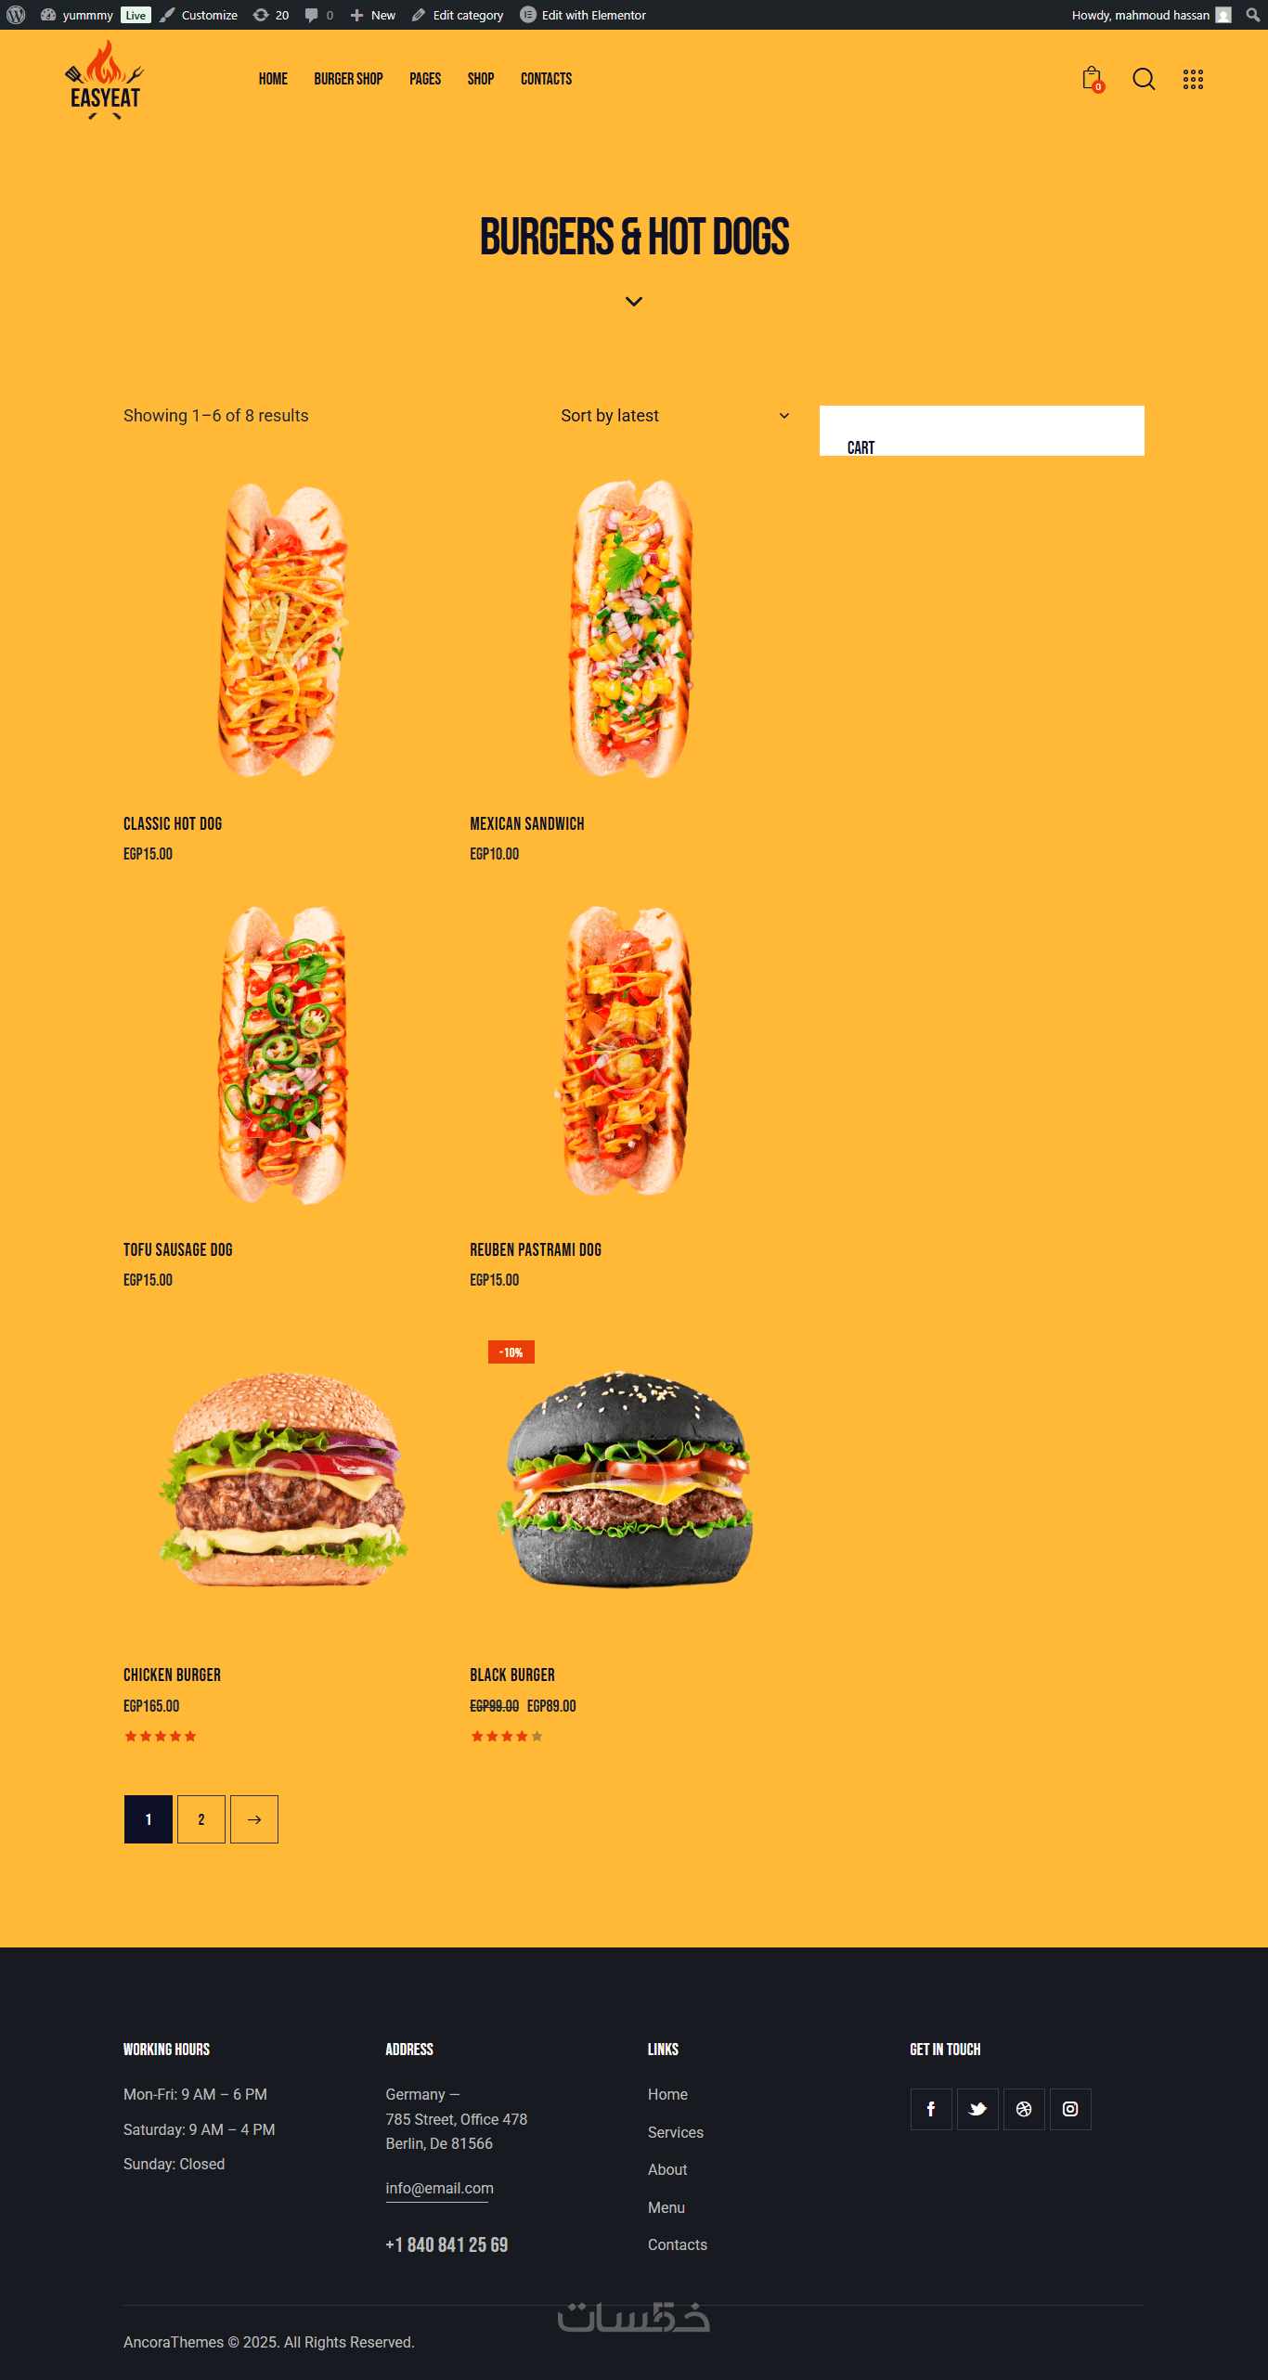This screenshot has height=2380, width=1268.
Task: Click the Twitter bird icon in footer
Action: [x=977, y=2109]
